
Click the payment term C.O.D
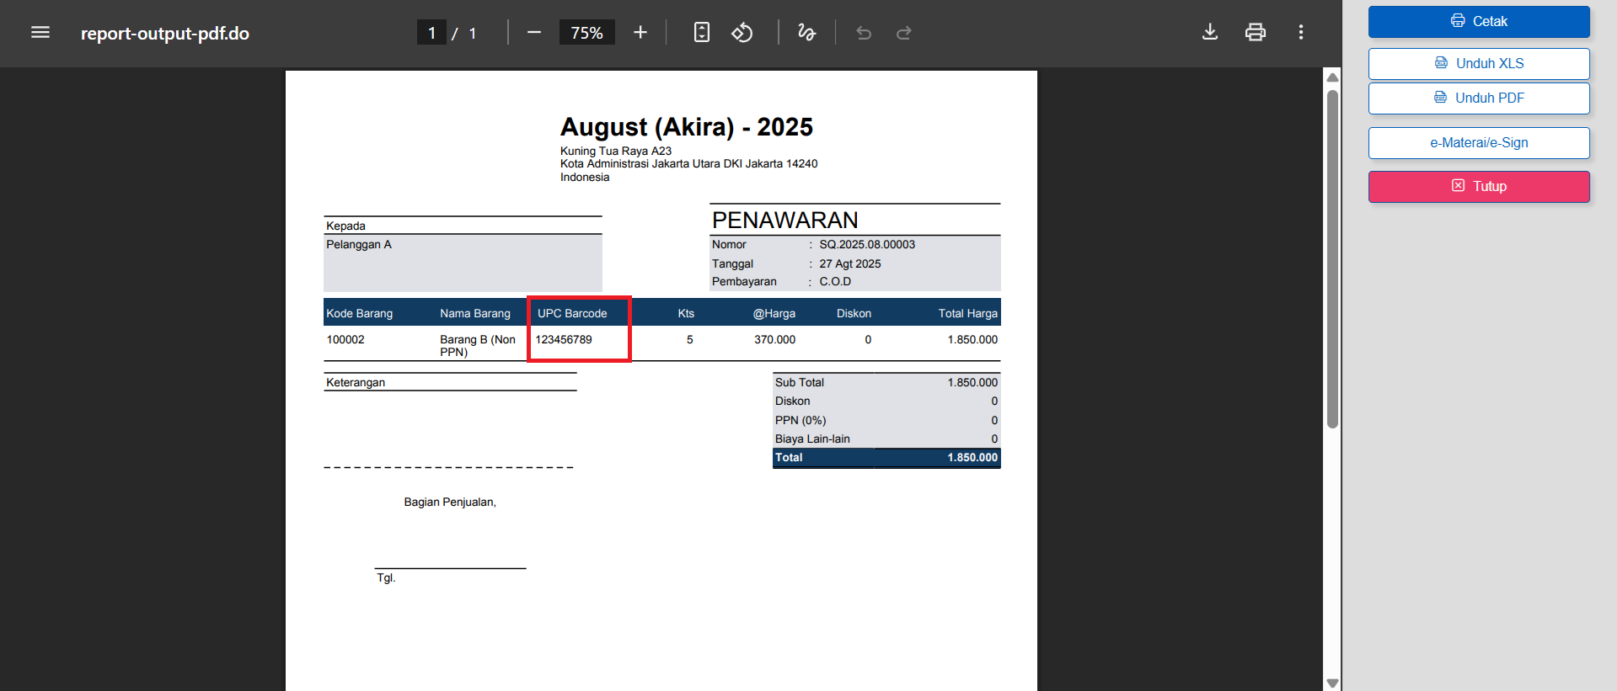(x=835, y=282)
